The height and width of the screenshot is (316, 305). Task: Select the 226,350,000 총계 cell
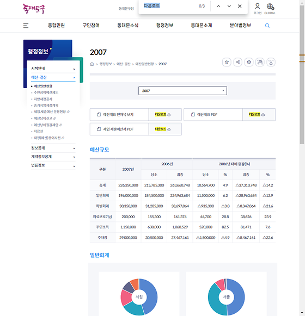coord(128,185)
